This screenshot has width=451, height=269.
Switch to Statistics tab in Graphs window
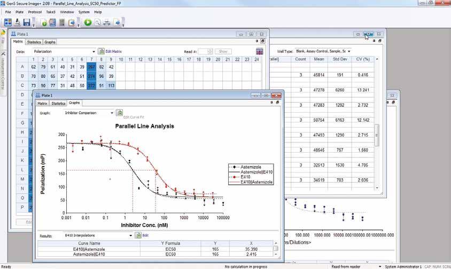tap(58, 103)
